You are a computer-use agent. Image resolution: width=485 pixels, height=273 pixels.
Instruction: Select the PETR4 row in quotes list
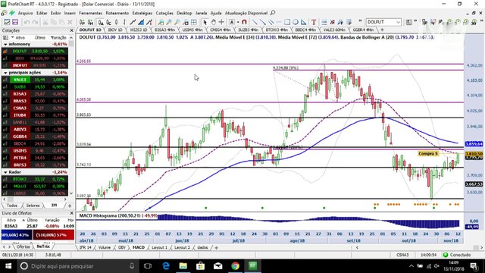click(x=35, y=158)
